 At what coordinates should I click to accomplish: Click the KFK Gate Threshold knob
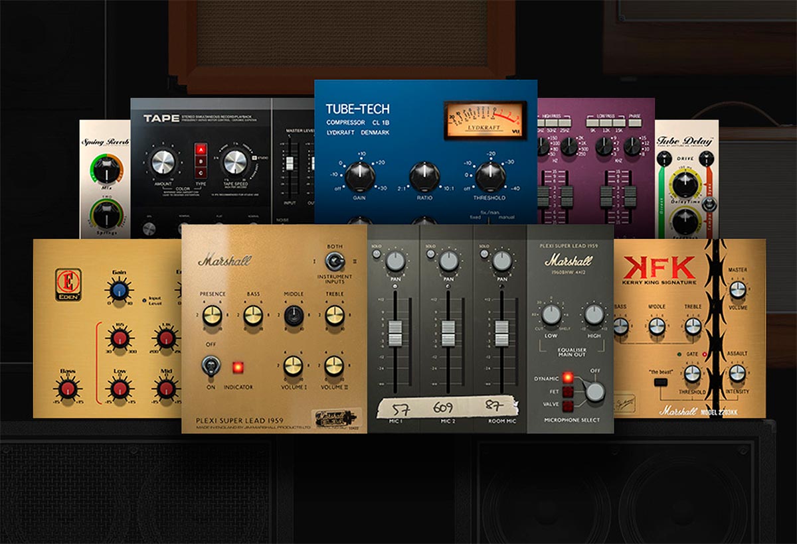(x=693, y=374)
